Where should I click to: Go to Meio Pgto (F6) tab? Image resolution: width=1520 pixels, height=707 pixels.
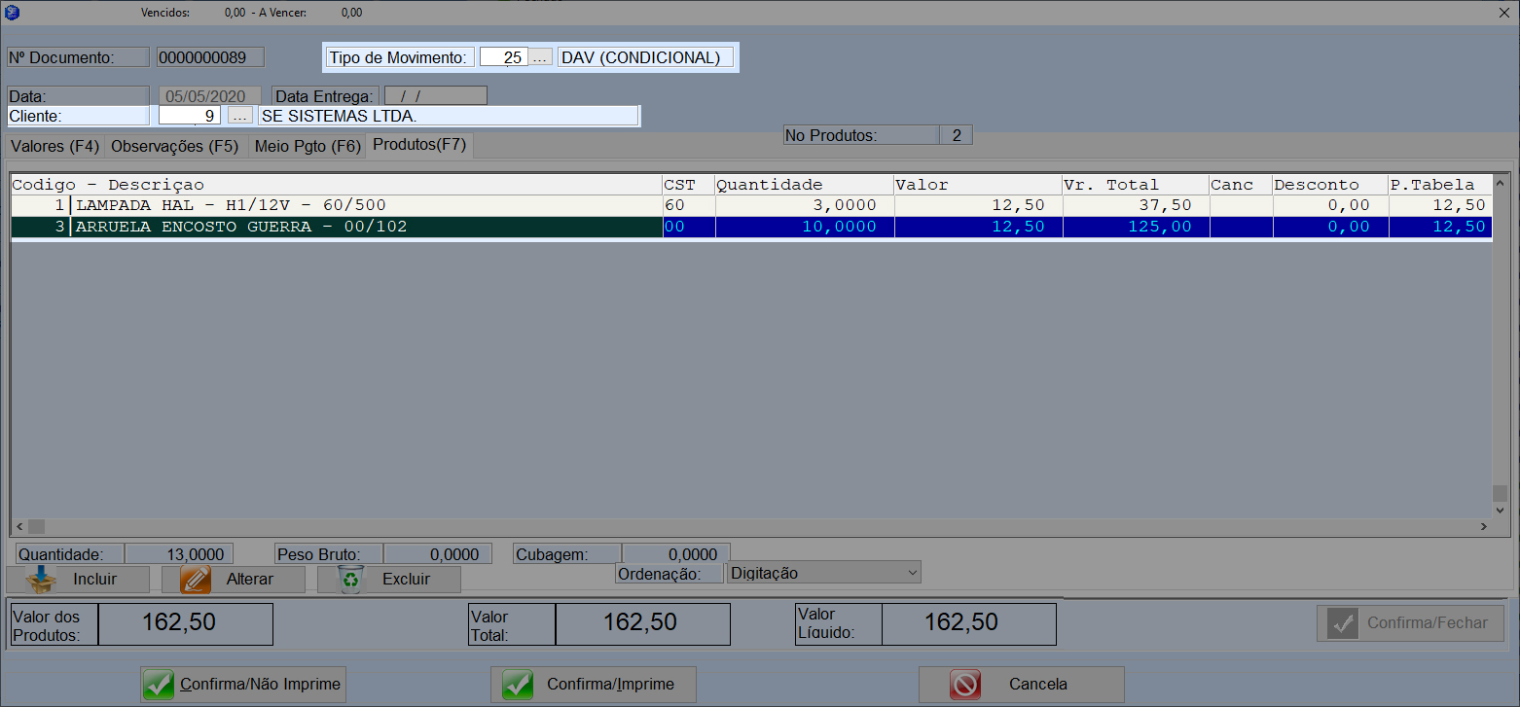[307, 147]
